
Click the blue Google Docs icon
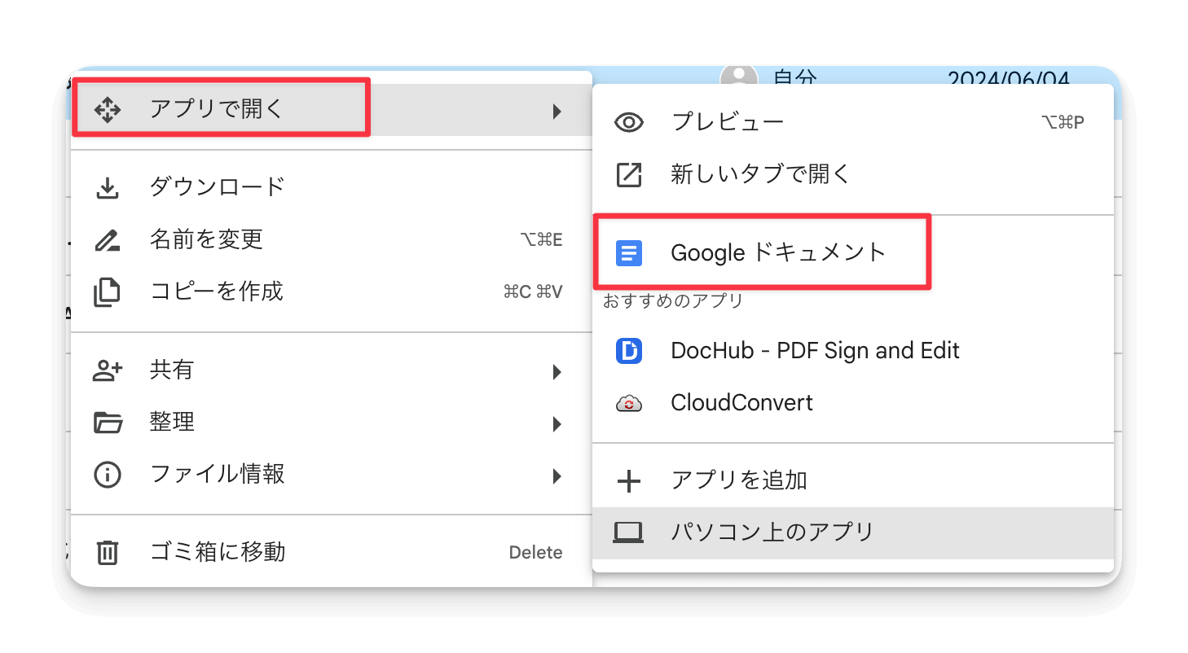coord(629,253)
